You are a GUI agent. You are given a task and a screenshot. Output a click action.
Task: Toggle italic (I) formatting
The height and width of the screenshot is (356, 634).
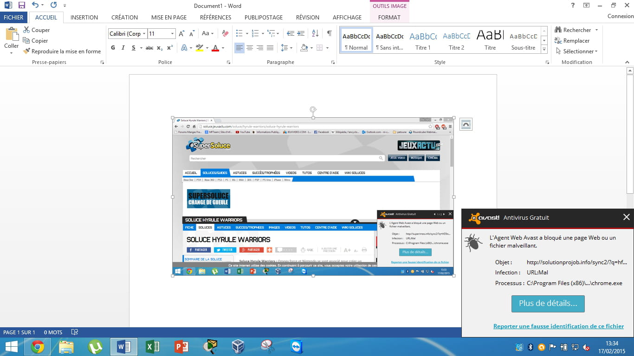[x=123, y=48]
